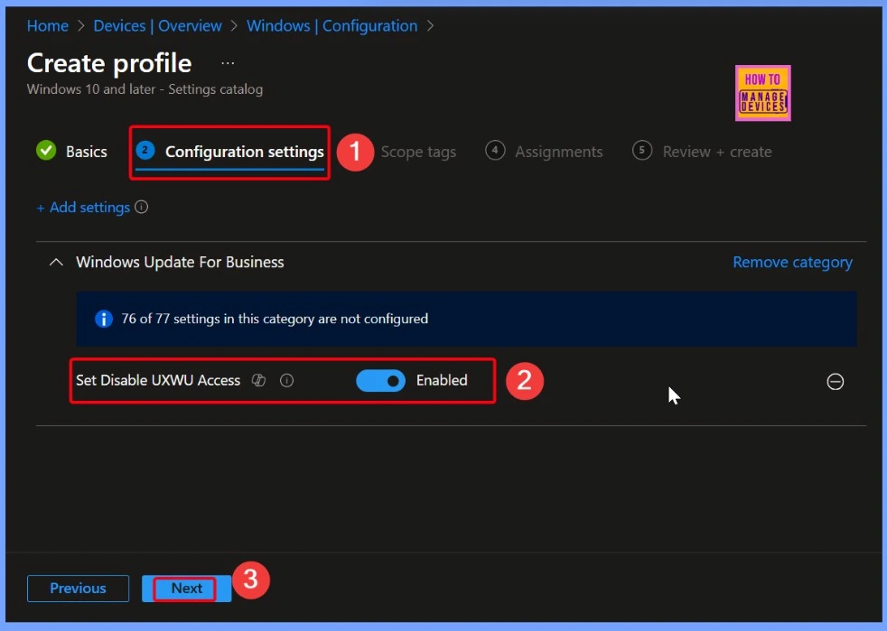Click the Next button
Image resolution: width=887 pixels, height=631 pixels.
(x=187, y=589)
